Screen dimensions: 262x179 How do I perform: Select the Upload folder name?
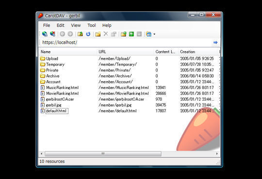pyautogui.click(x=52, y=58)
